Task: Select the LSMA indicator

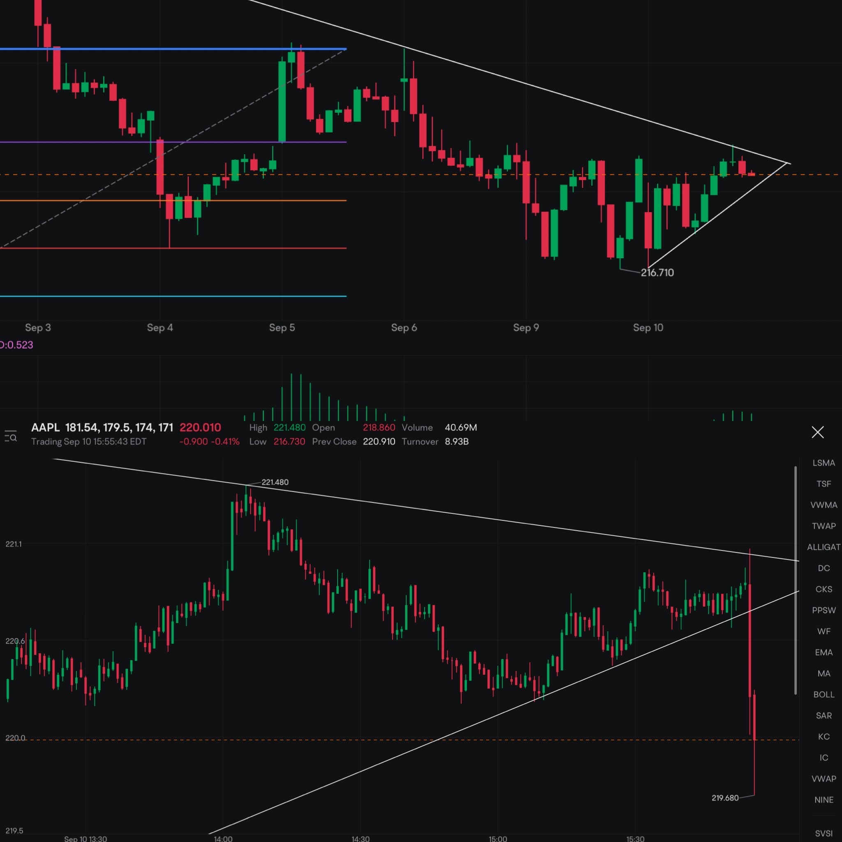Action: [823, 463]
